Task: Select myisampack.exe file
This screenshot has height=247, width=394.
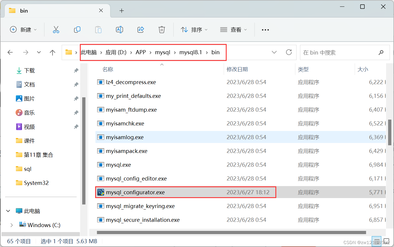Action: coord(240,151)
